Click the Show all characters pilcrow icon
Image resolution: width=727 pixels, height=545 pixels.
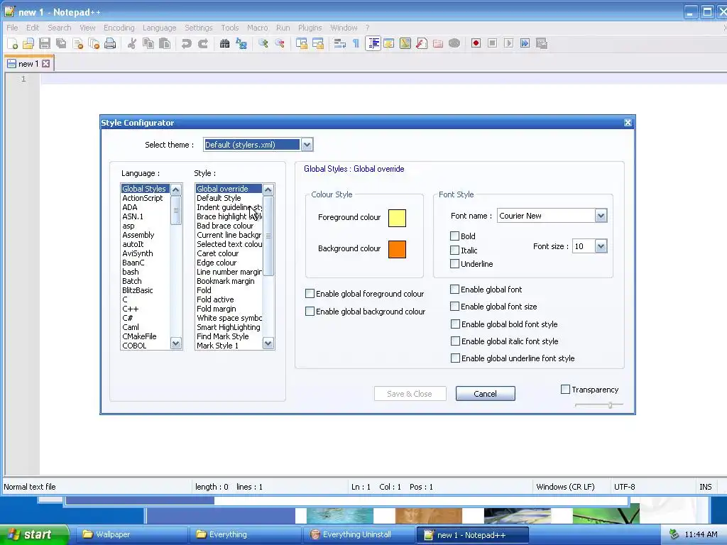pyautogui.click(x=356, y=43)
